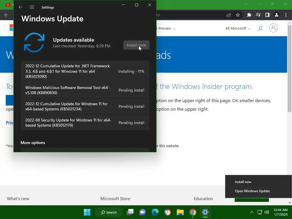
Task: Expand the Preview dropdown on Microsoft page
Action: [x=167, y=29]
